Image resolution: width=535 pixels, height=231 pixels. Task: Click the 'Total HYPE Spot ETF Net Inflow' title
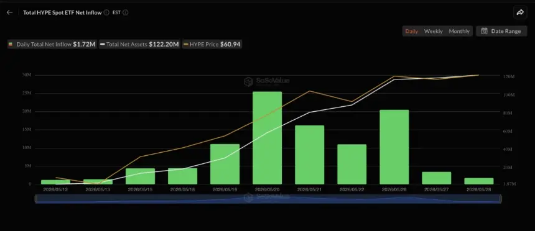point(62,12)
